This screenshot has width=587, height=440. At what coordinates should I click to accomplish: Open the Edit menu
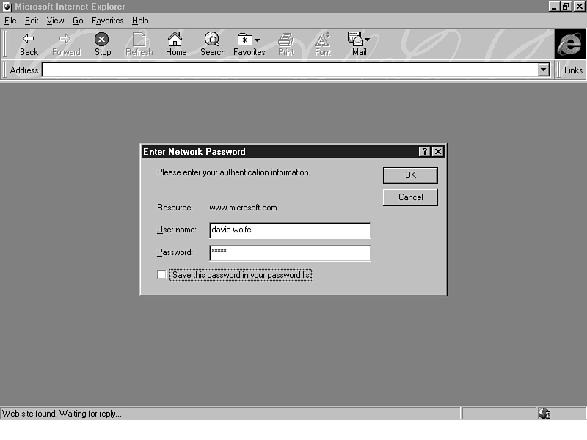tap(32, 21)
